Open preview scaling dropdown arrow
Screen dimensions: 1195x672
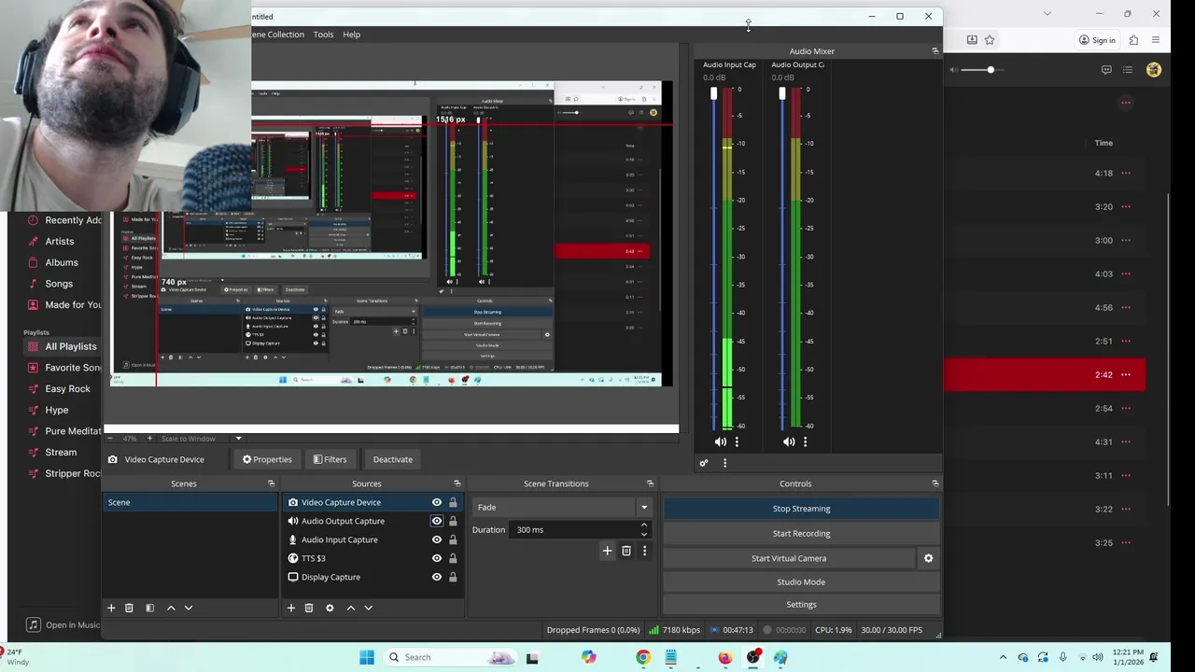click(x=238, y=439)
